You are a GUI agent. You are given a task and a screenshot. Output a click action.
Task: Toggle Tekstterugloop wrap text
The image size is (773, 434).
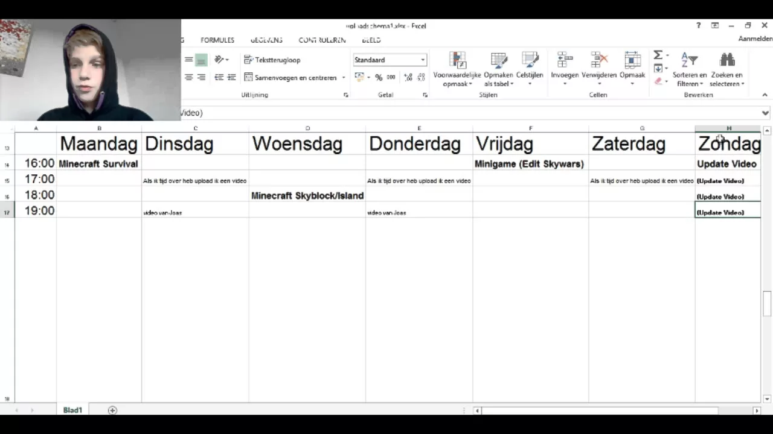click(272, 60)
